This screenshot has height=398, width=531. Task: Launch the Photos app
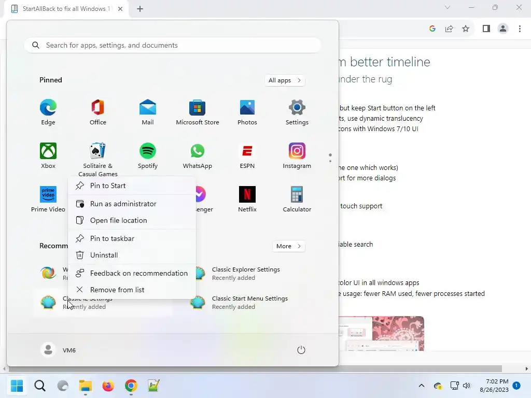point(247,112)
